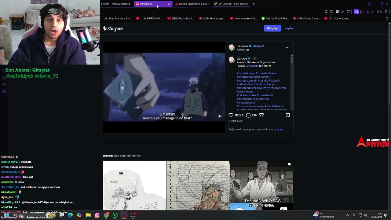This screenshot has width=391, height=220.
Task: Open a new tab with plus button
Action: click(x=254, y=4)
